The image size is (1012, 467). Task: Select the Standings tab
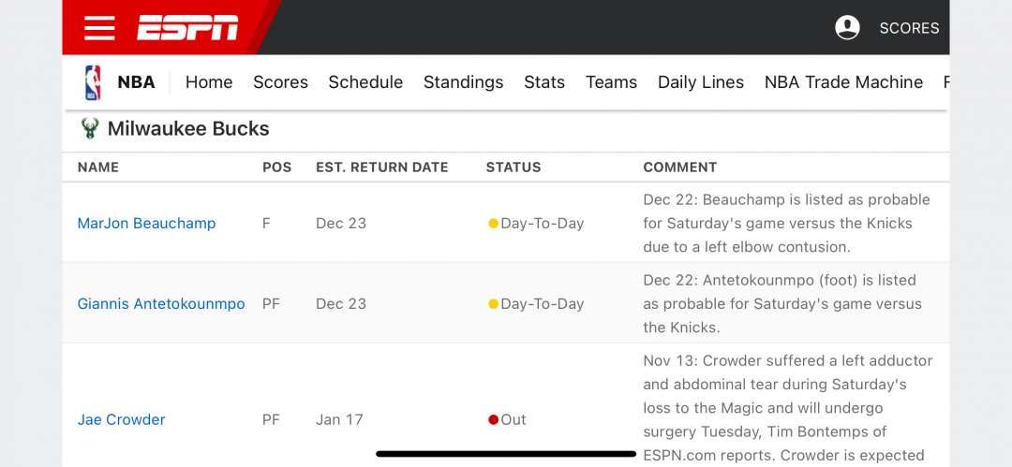point(464,82)
